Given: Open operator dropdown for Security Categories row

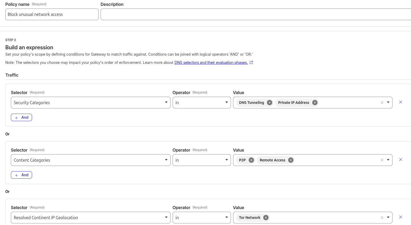Looking at the screenshot, I should [202, 103].
